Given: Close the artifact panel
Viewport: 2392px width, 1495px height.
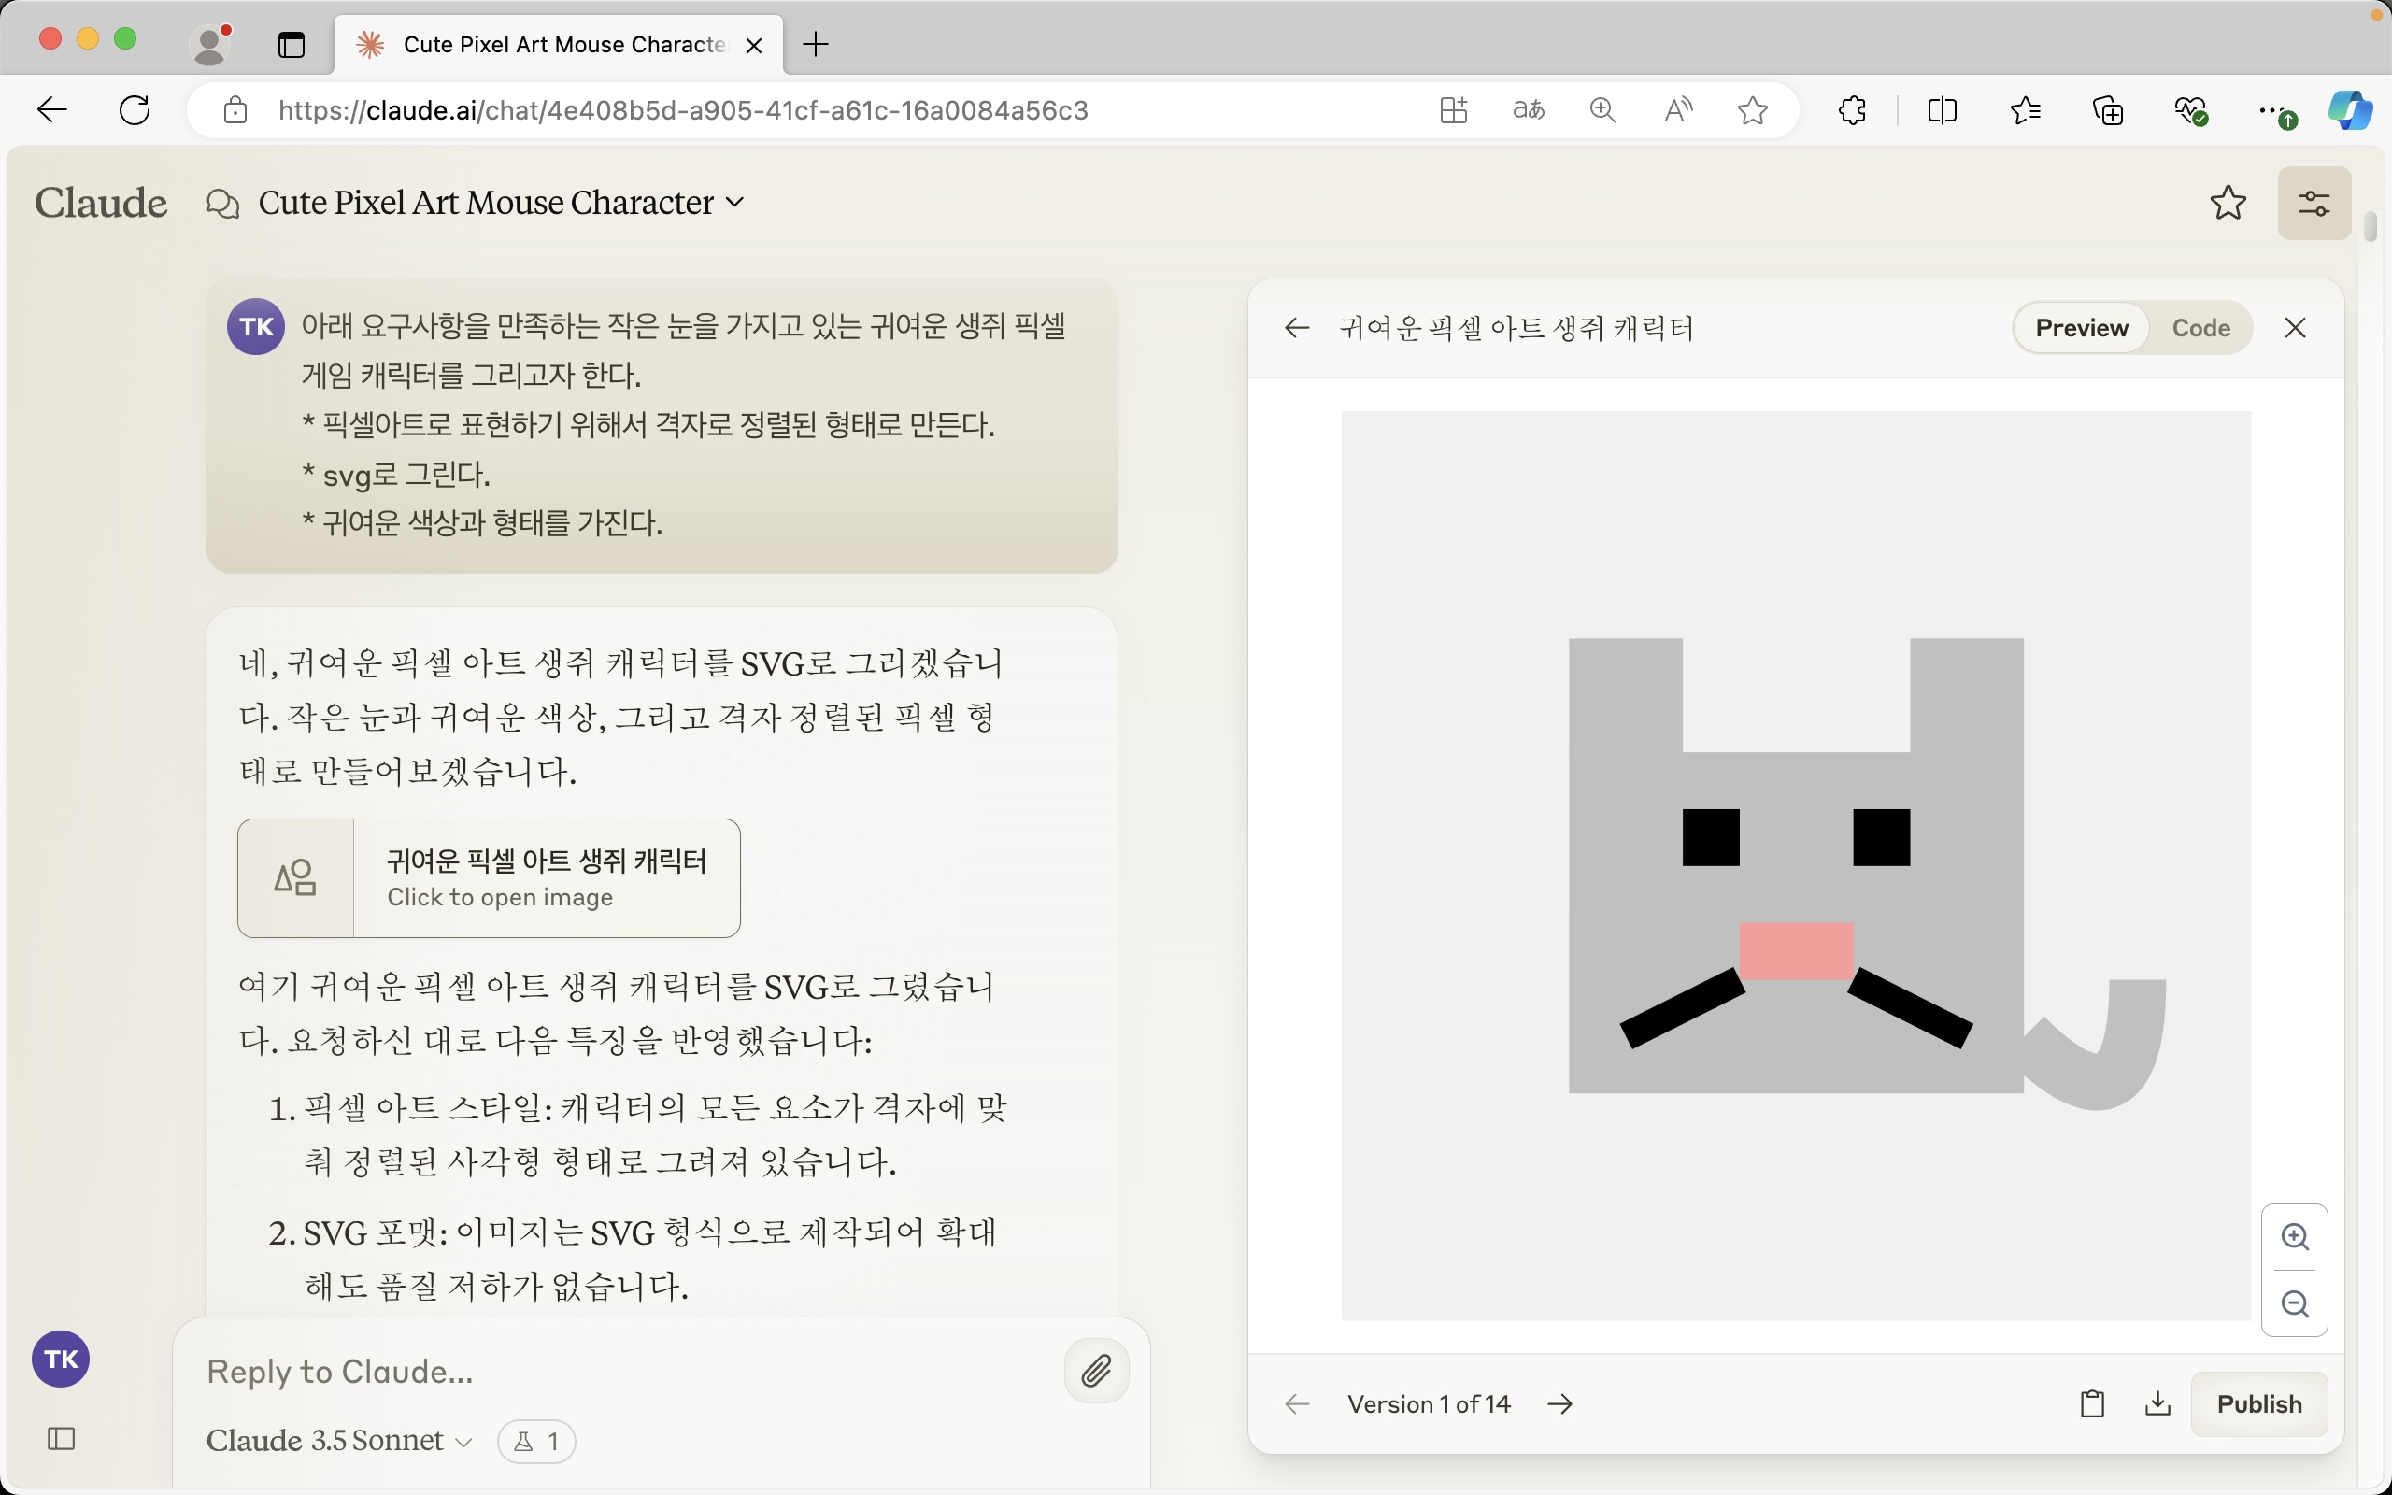Looking at the screenshot, I should [x=2295, y=328].
